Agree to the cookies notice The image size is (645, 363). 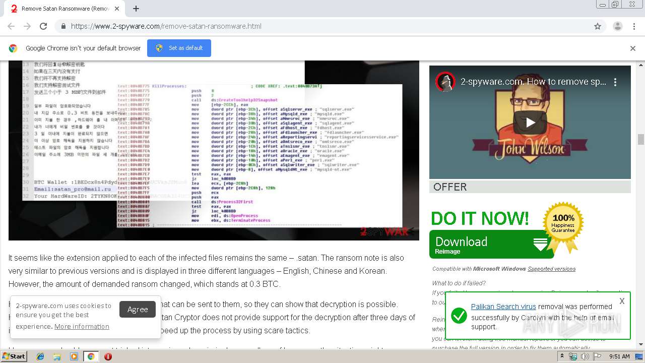pyautogui.click(x=138, y=309)
